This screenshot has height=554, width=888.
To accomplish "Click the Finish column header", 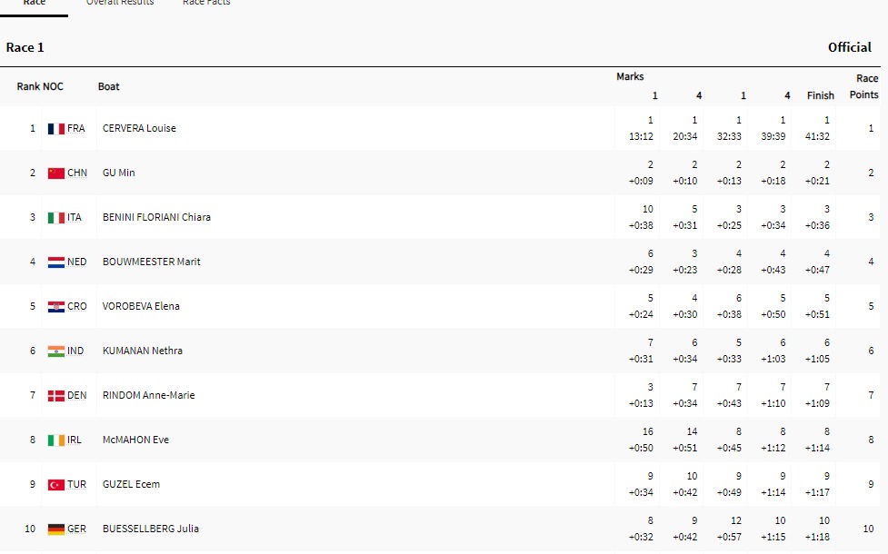I will click(x=820, y=95).
